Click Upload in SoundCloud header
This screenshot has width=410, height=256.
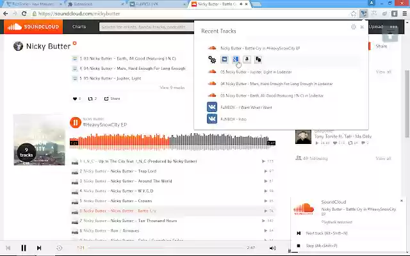[376, 27]
